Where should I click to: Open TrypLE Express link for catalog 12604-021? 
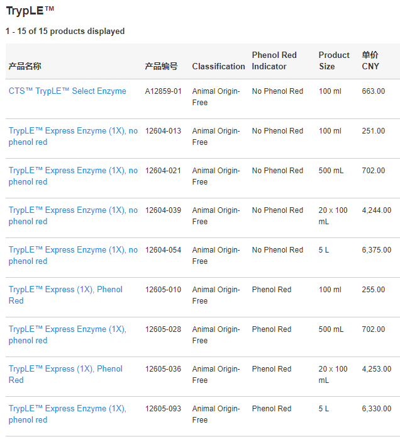[x=73, y=176]
